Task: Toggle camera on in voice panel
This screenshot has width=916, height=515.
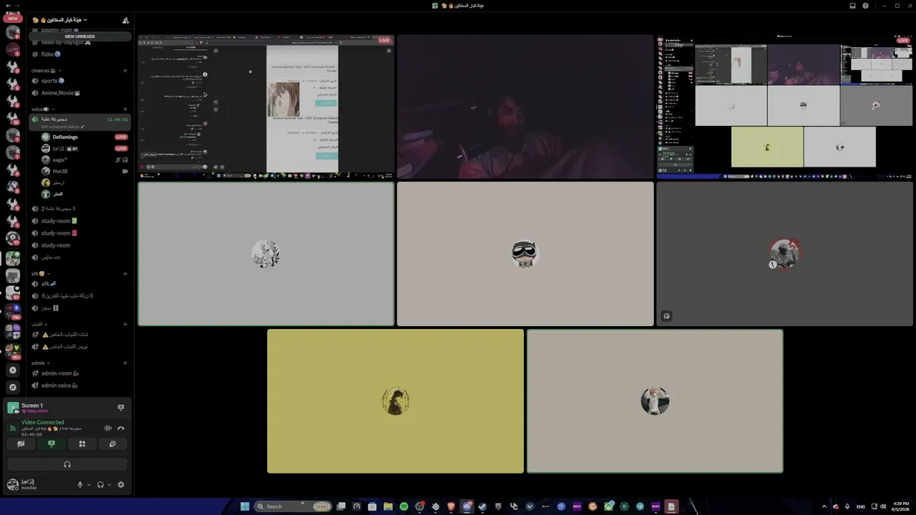Action: (x=21, y=444)
